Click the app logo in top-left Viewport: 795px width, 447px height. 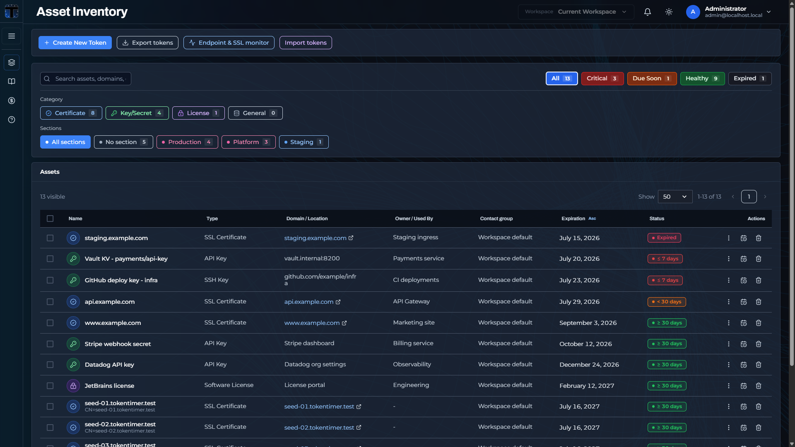coord(12,12)
